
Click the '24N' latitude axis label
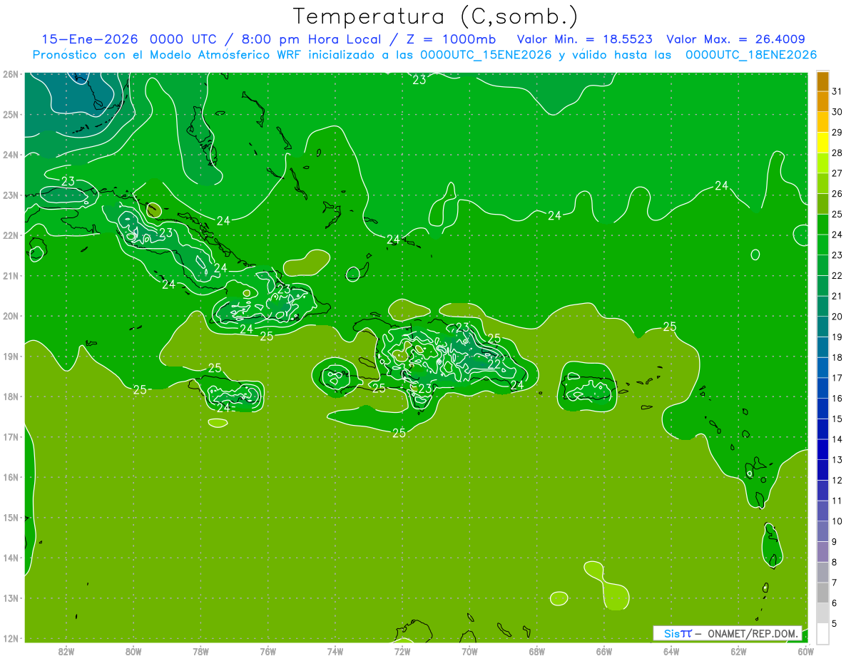10,155
